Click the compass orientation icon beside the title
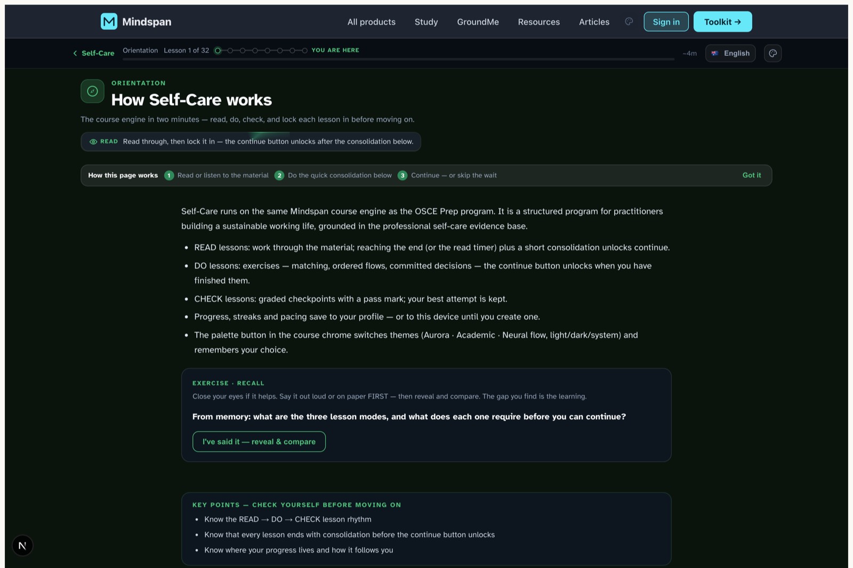The width and height of the screenshot is (853, 568). [x=92, y=91]
